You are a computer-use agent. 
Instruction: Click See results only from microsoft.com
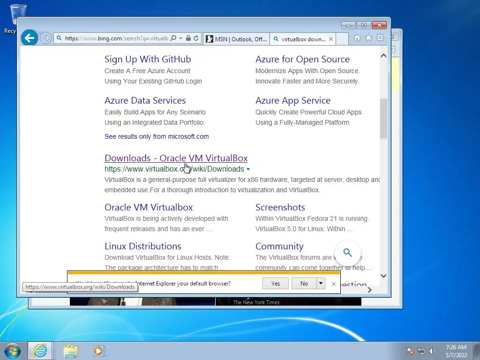tap(157, 136)
